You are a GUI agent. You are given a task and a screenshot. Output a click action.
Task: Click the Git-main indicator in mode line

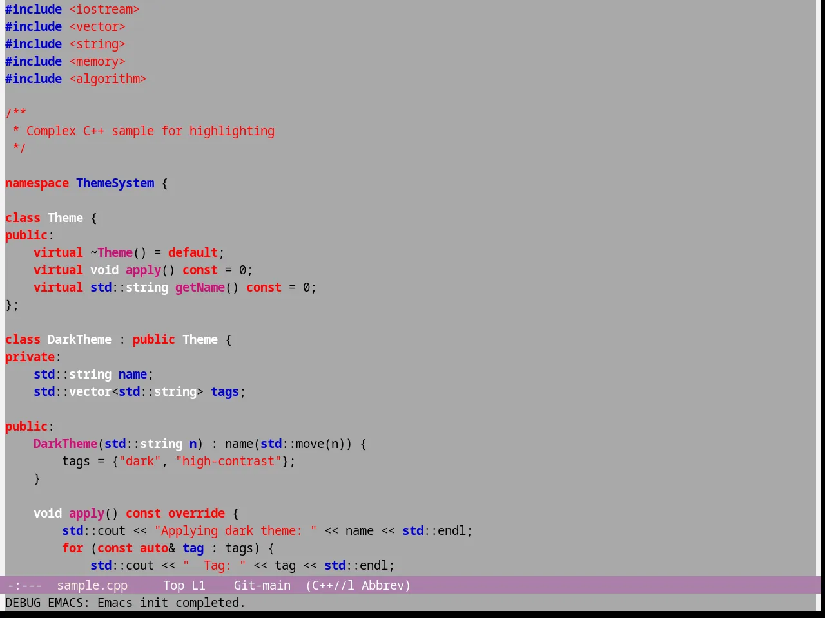[262, 585]
